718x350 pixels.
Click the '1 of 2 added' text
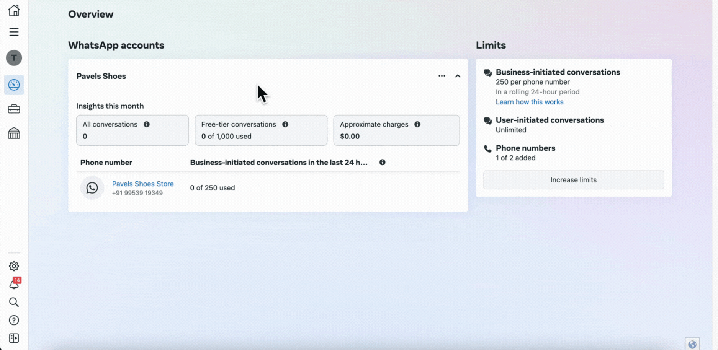515,158
